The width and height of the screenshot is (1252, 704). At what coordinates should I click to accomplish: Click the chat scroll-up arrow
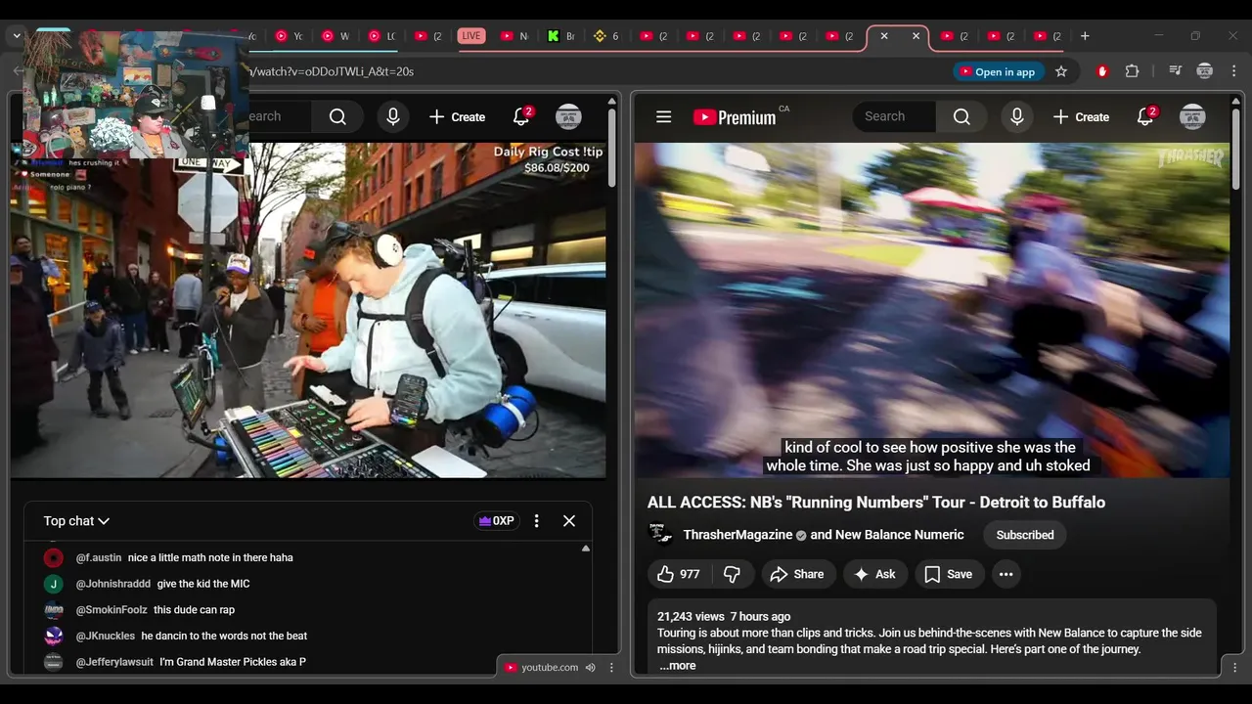coord(586,549)
